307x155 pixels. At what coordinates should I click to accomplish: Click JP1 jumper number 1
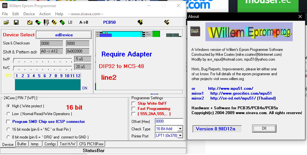(x=17, y=76)
